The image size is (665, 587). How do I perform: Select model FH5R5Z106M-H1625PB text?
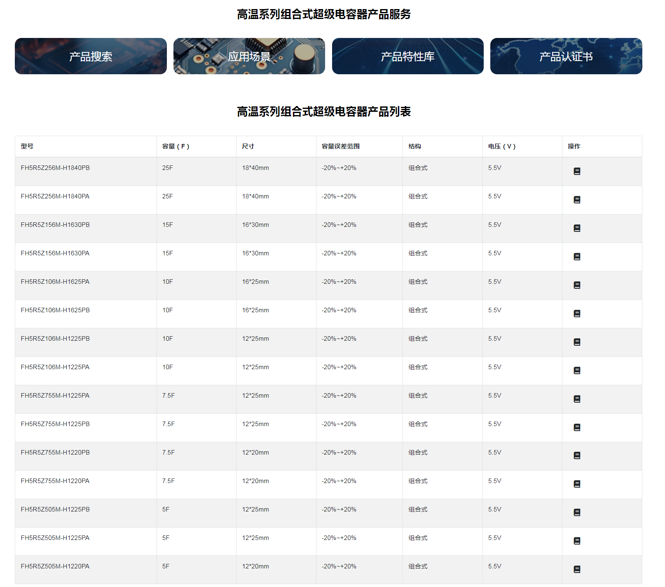click(x=55, y=310)
